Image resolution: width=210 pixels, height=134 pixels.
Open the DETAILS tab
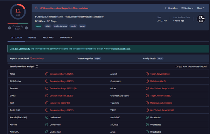point(32,38)
